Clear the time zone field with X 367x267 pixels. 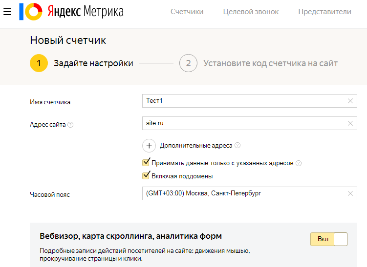coord(350,193)
